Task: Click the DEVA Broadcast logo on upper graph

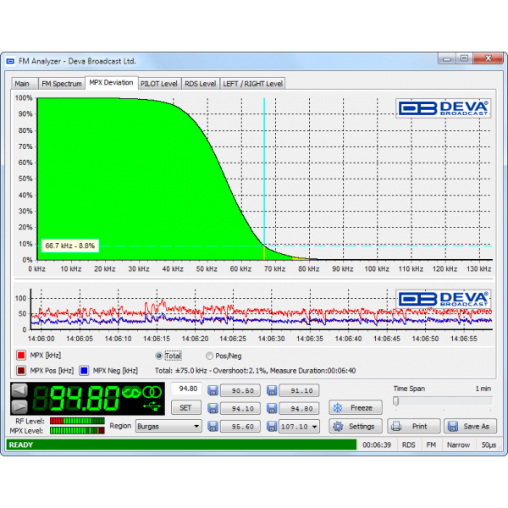Action: click(x=443, y=108)
